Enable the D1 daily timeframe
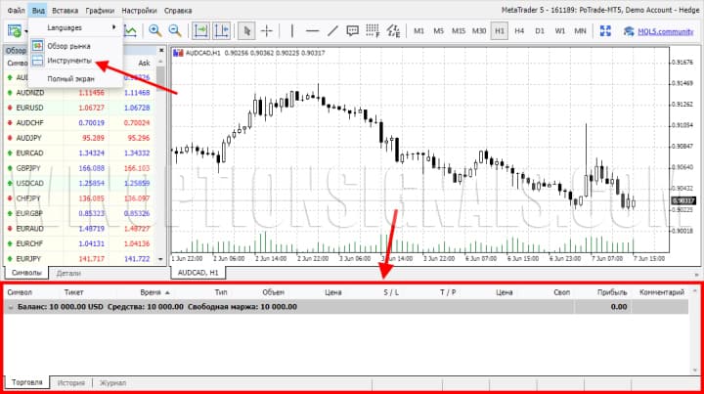The width and height of the screenshot is (704, 394). coord(540,30)
